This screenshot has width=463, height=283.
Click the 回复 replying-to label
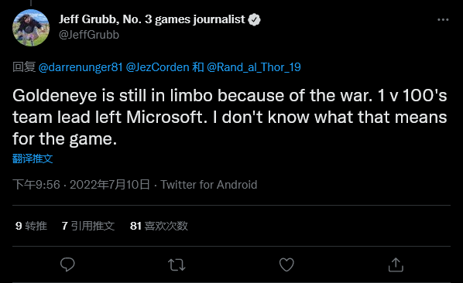coord(24,67)
